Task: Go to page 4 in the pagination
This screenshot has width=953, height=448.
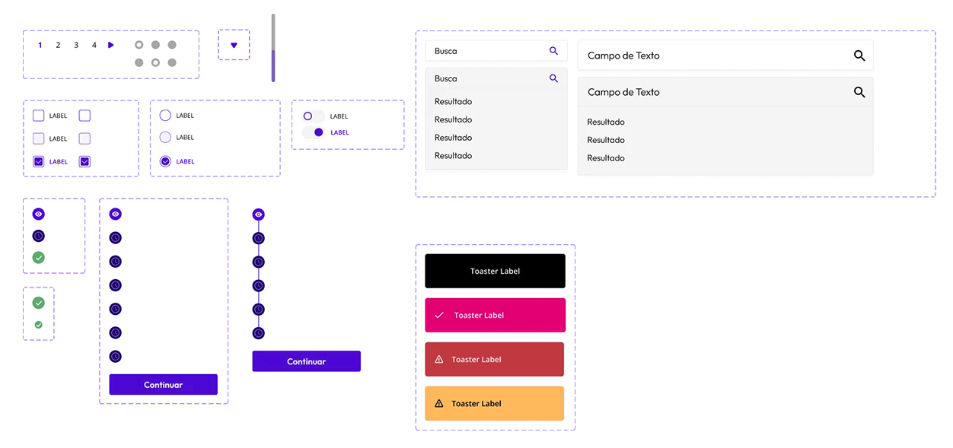Action: coord(94,45)
